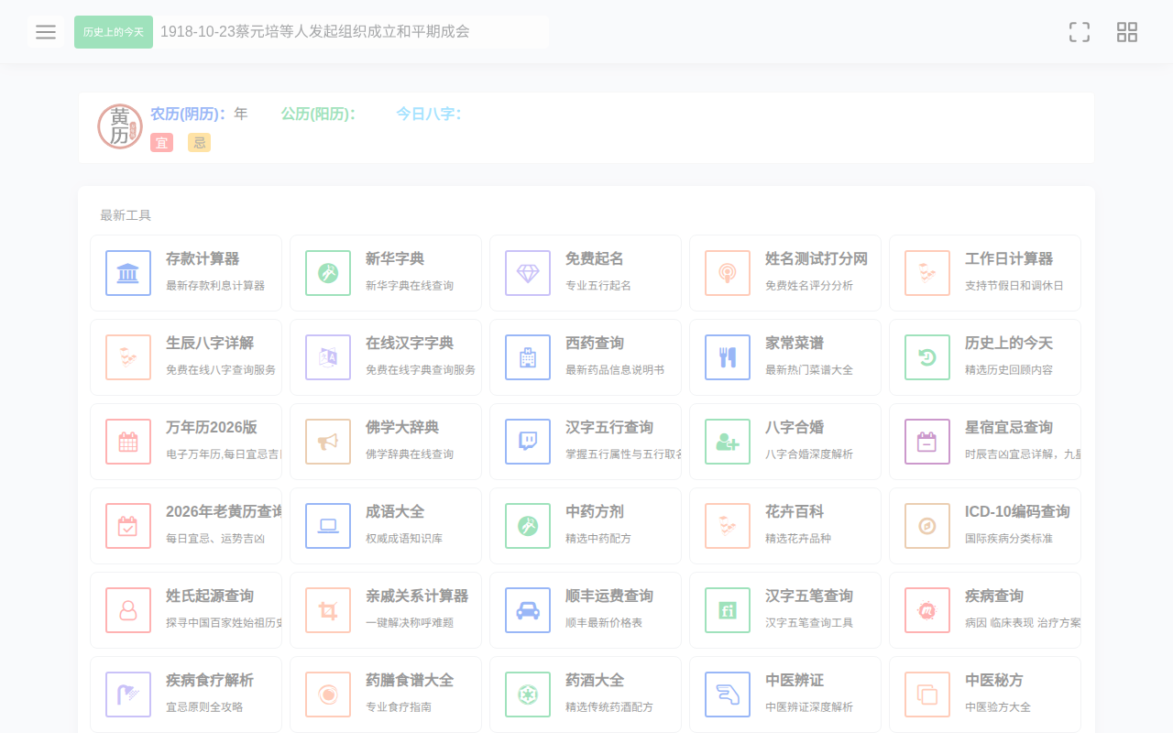
Task: Open the 新华字典 tool link
Action: point(386,273)
